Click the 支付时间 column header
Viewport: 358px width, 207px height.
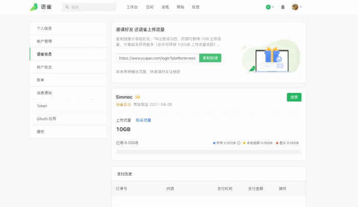[225, 189]
